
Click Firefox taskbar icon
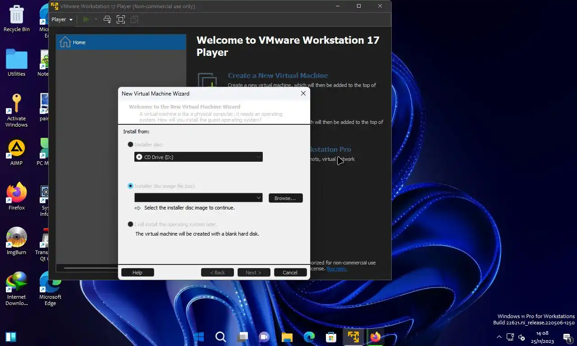click(x=375, y=337)
